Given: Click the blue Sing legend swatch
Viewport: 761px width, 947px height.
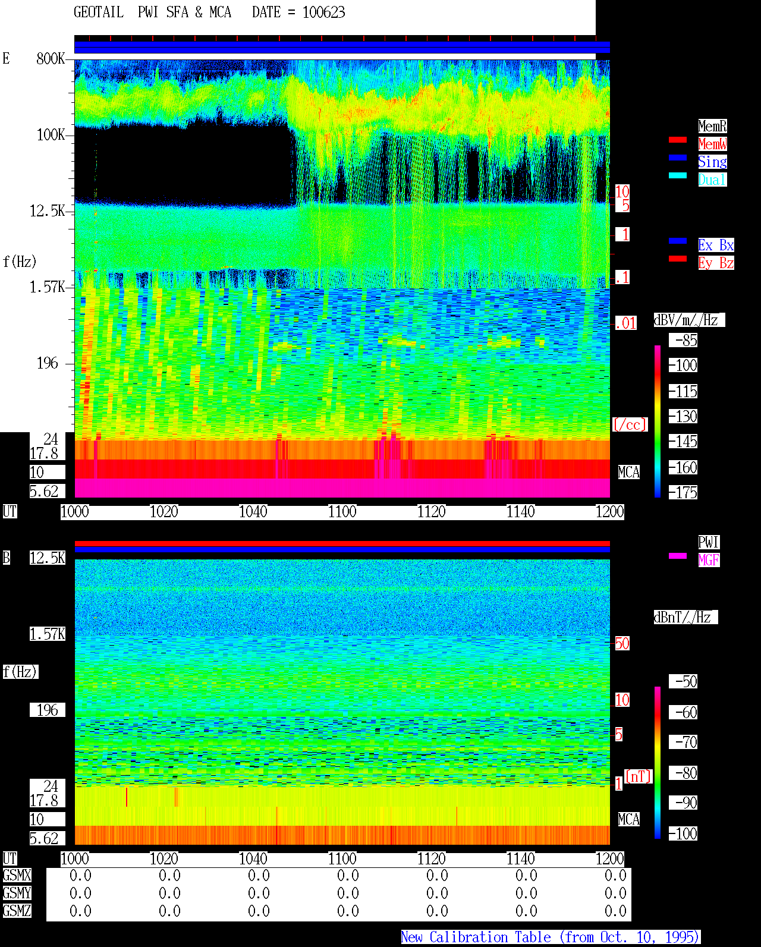Looking at the screenshot, I should click(x=678, y=158).
